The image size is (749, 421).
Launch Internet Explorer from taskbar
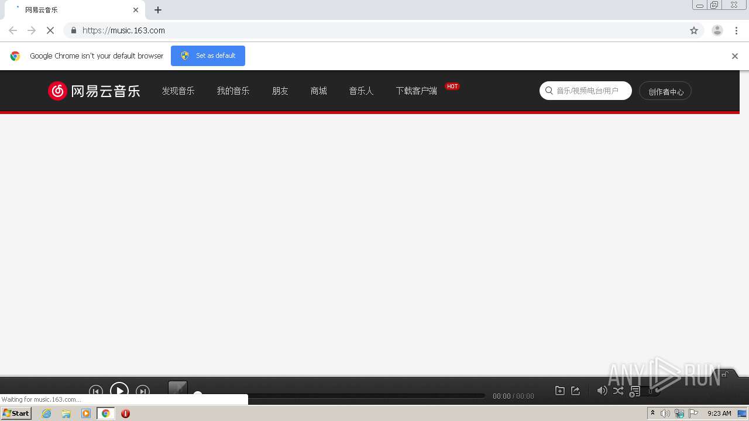[x=47, y=413]
